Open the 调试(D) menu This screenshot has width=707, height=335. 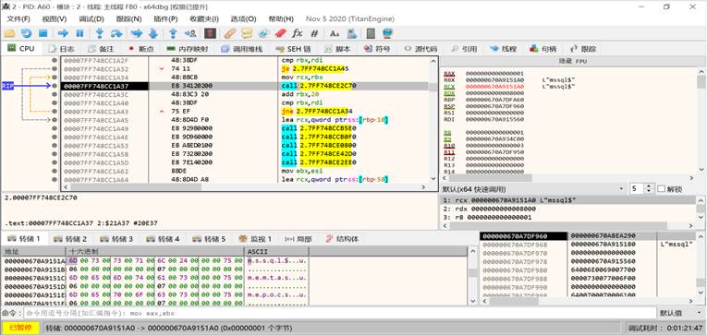coord(91,18)
